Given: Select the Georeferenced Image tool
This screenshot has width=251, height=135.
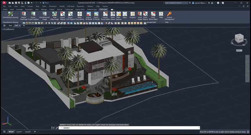Looking at the screenshot, I should (44, 16).
